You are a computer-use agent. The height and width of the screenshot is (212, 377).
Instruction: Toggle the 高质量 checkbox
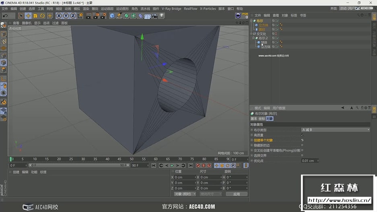click(302, 135)
